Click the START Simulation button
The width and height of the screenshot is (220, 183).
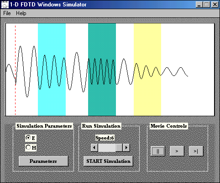[x=108, y=161]
